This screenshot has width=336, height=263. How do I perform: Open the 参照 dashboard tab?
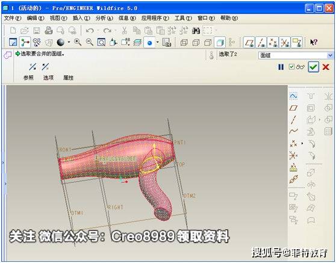point(28,78)
